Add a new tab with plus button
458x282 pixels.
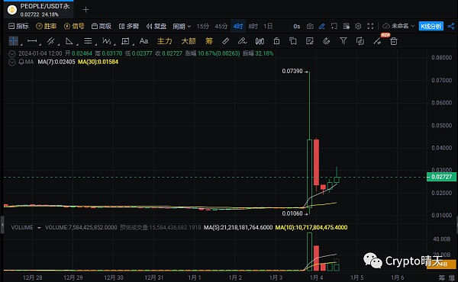[85, 10]
